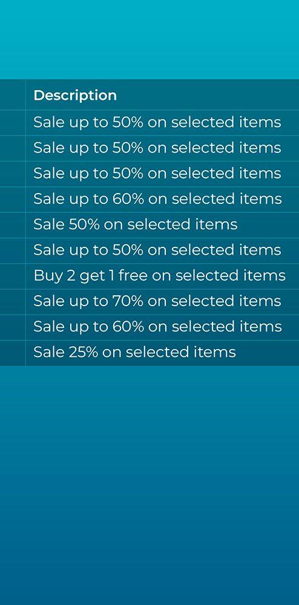
Task: Select 'Sale 25% on selected items' row
Action: point(162,353)
